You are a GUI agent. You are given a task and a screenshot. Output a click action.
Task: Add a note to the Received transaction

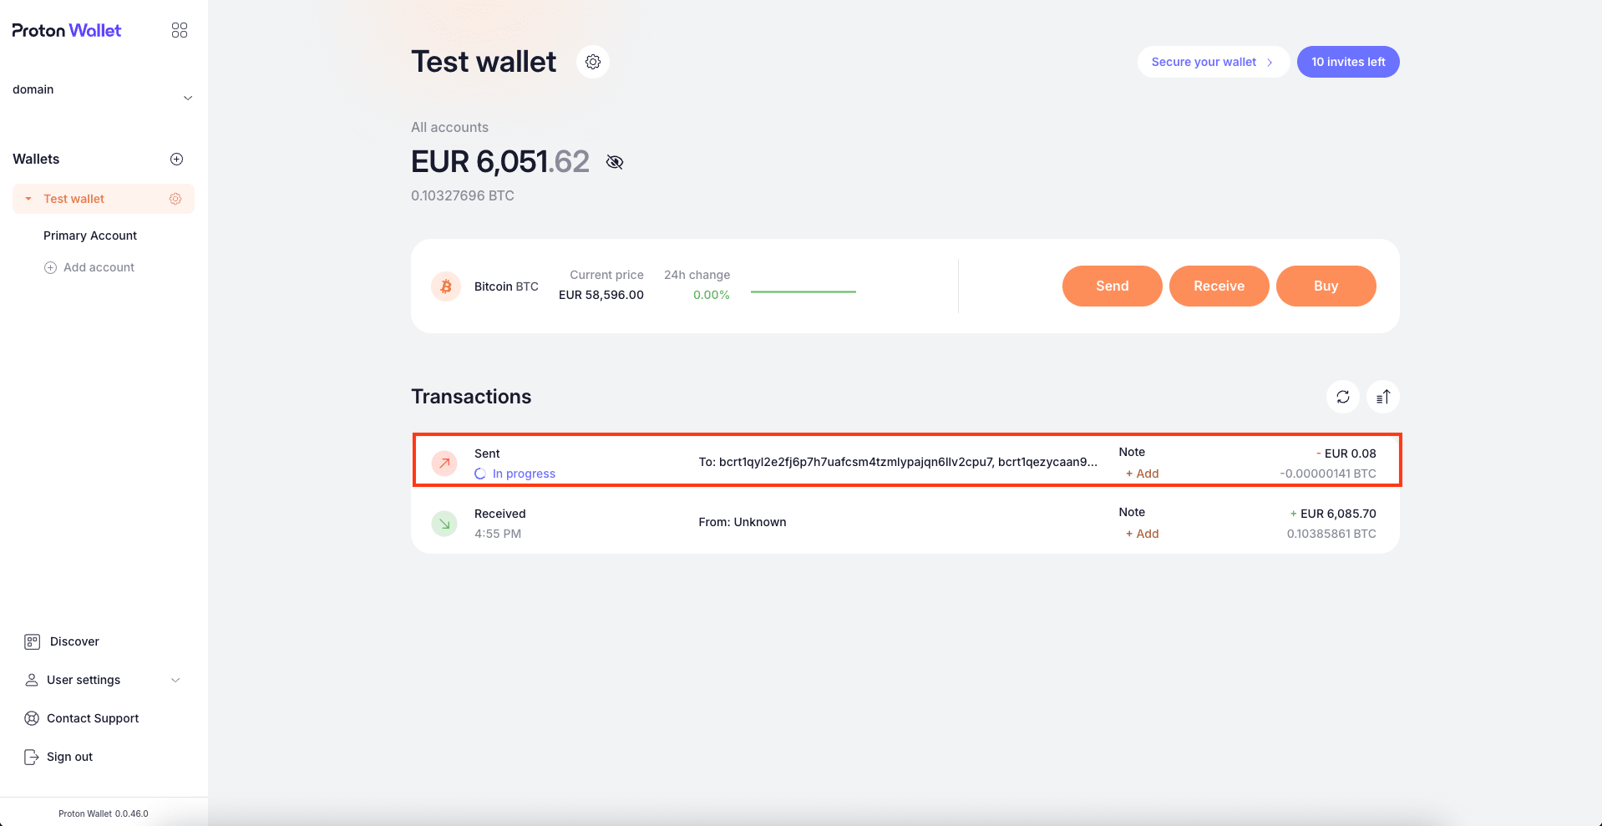pos(1141,533)
